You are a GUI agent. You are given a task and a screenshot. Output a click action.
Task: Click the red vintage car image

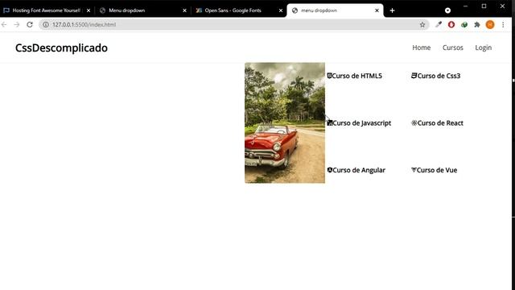click(x=285, y=122)
